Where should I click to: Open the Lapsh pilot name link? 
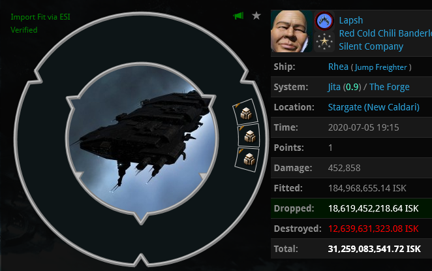click(350, 20)
